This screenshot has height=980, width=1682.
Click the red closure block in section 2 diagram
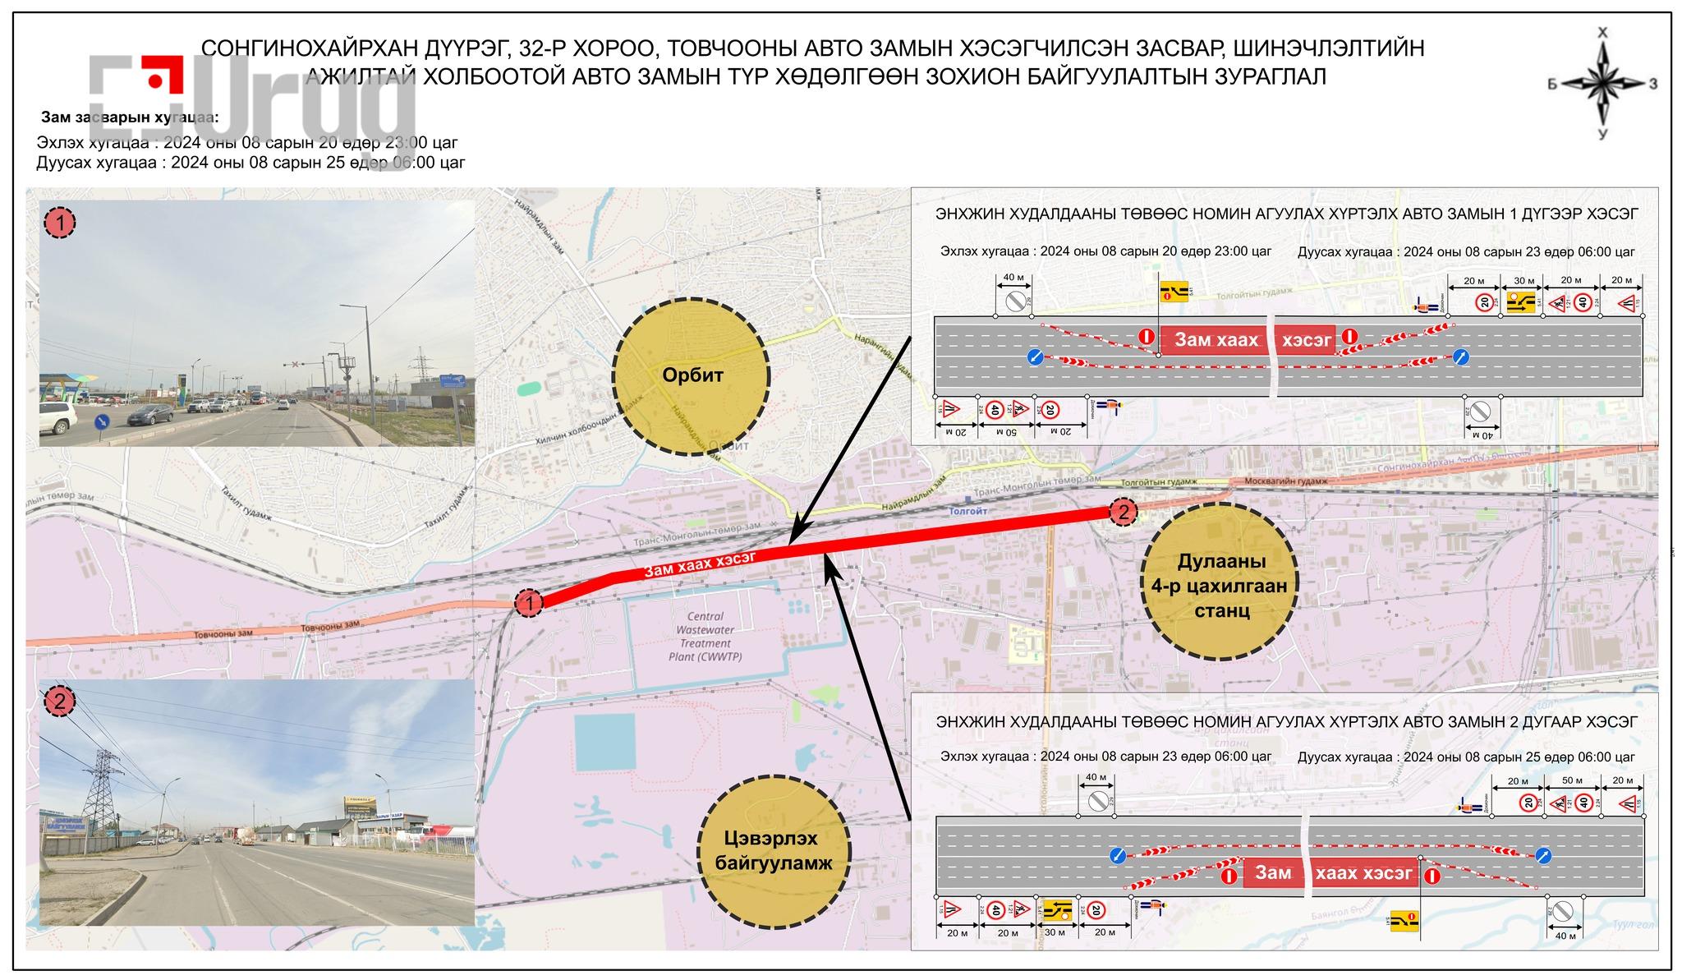1330,872
